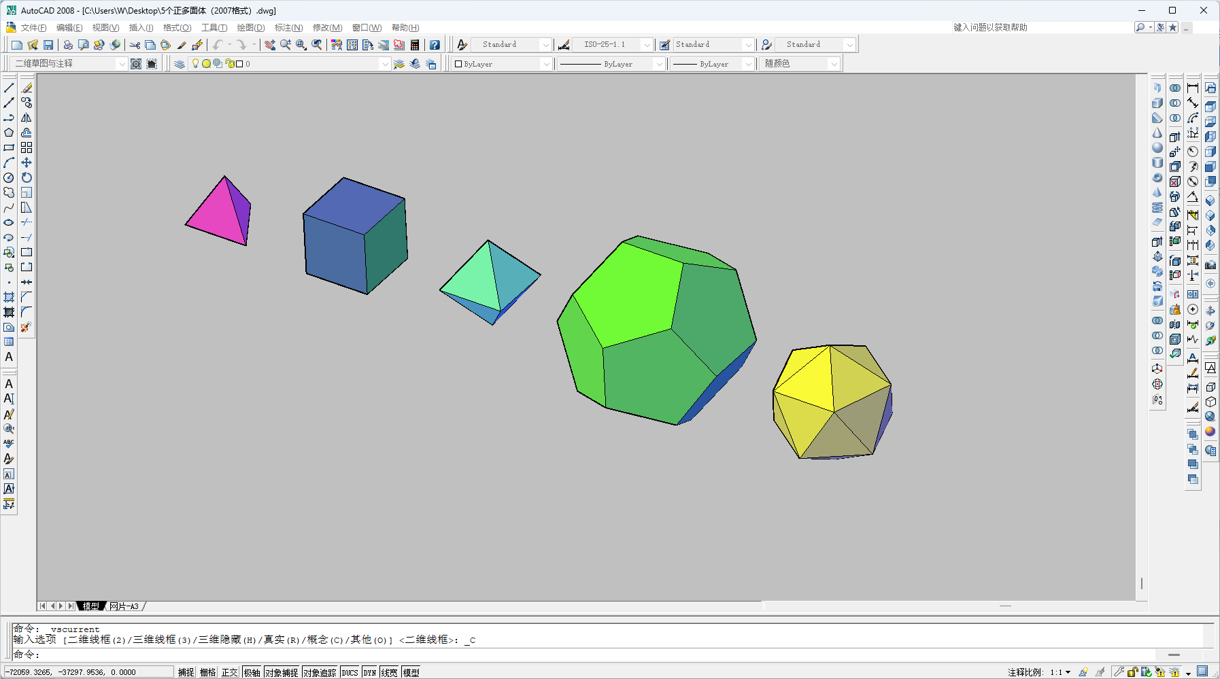1220x679 pixels.
Task: Toggle DUCS in status bar
Action: click(x=350, y=672)
